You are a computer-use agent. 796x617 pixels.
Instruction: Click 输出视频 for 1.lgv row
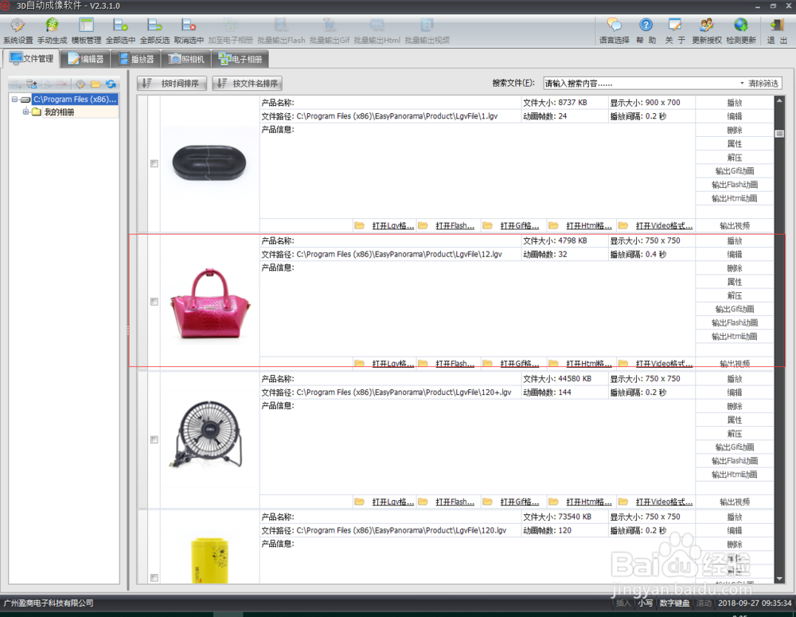pos(735,225)
